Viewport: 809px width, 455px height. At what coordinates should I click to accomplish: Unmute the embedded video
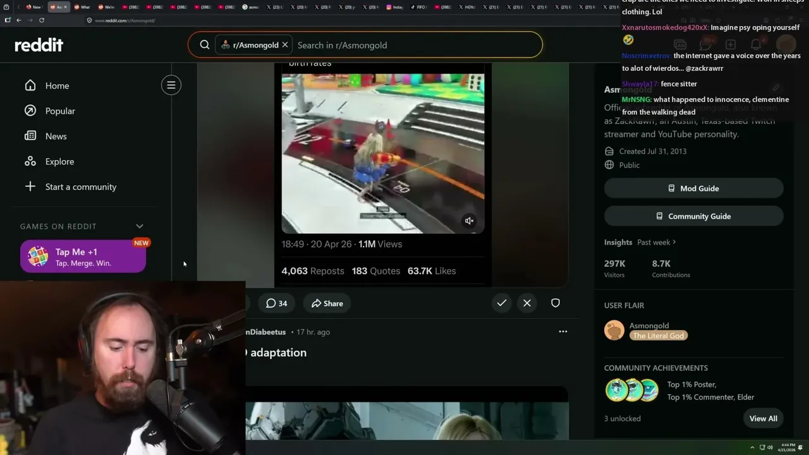point(469,221)
